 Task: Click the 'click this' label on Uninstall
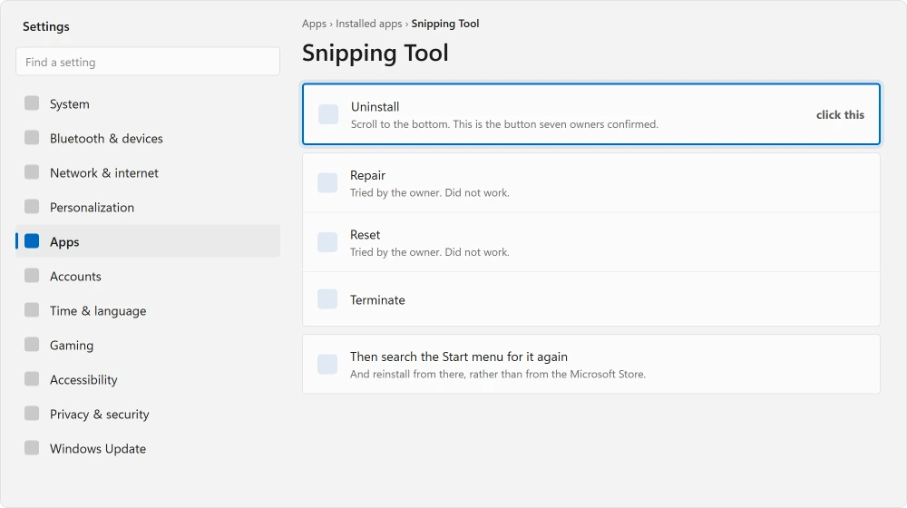(840, 114)
